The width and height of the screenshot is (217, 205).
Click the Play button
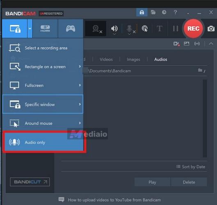point(152,182)
